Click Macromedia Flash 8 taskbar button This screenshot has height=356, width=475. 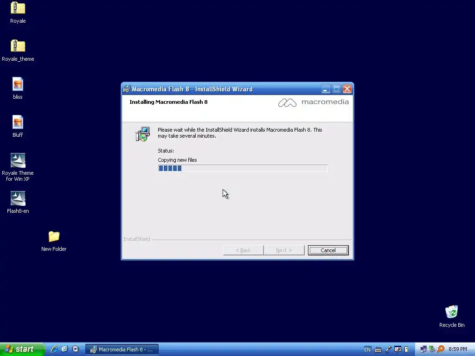point(122,350)
